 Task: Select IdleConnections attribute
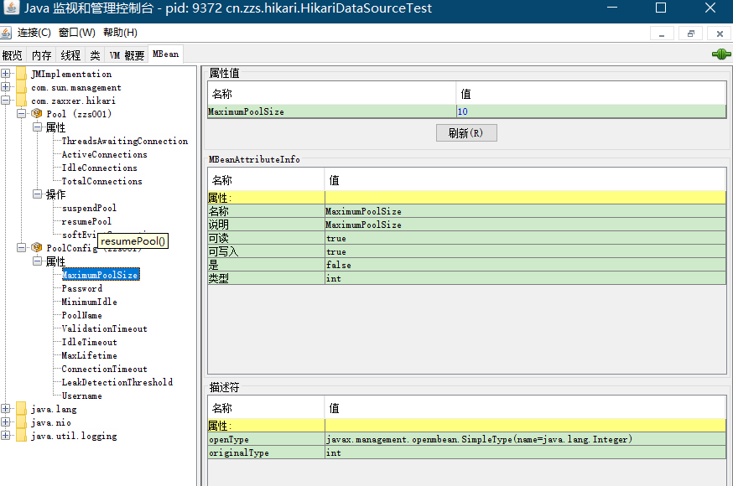pos(100,168)
